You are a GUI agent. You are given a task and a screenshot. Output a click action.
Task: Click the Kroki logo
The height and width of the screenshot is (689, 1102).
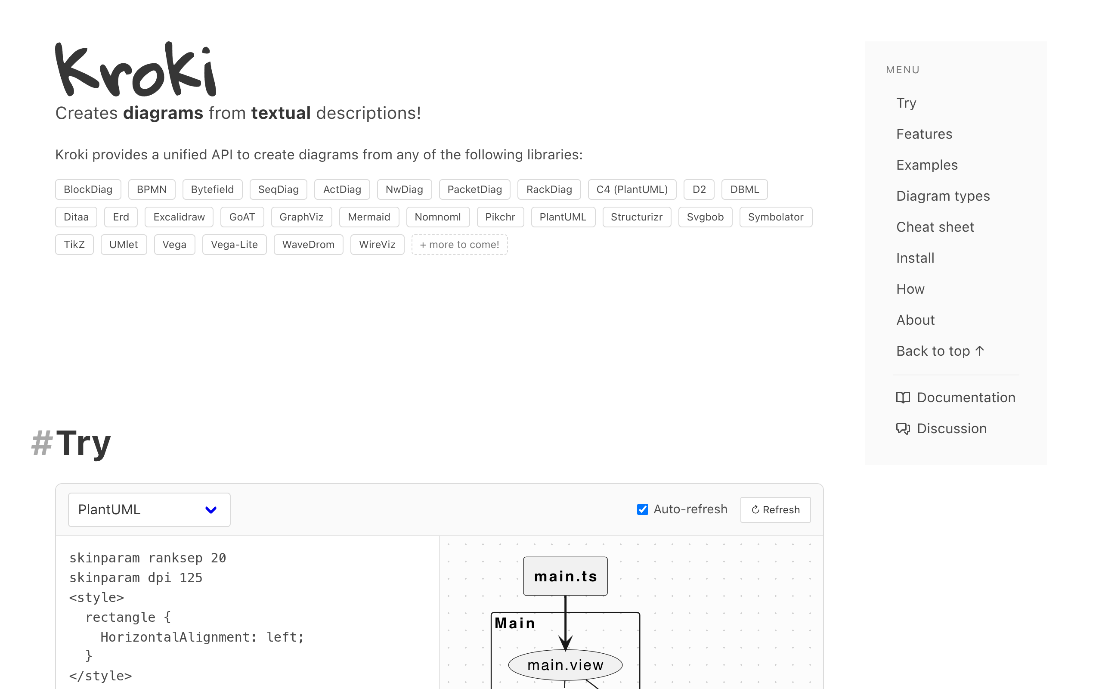click(x=136, y=69)
